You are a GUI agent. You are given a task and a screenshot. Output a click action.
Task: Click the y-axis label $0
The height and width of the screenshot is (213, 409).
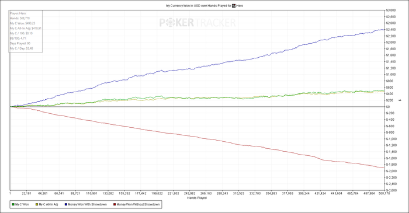coord(388,107)
